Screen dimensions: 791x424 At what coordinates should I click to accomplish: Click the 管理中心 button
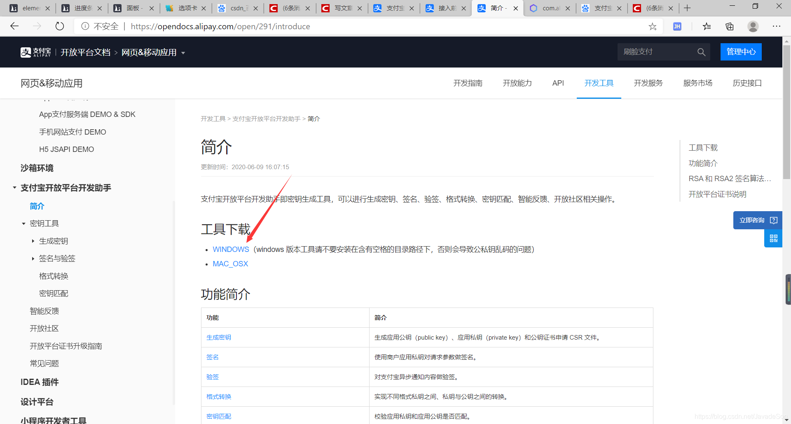[x=741, y=52]
